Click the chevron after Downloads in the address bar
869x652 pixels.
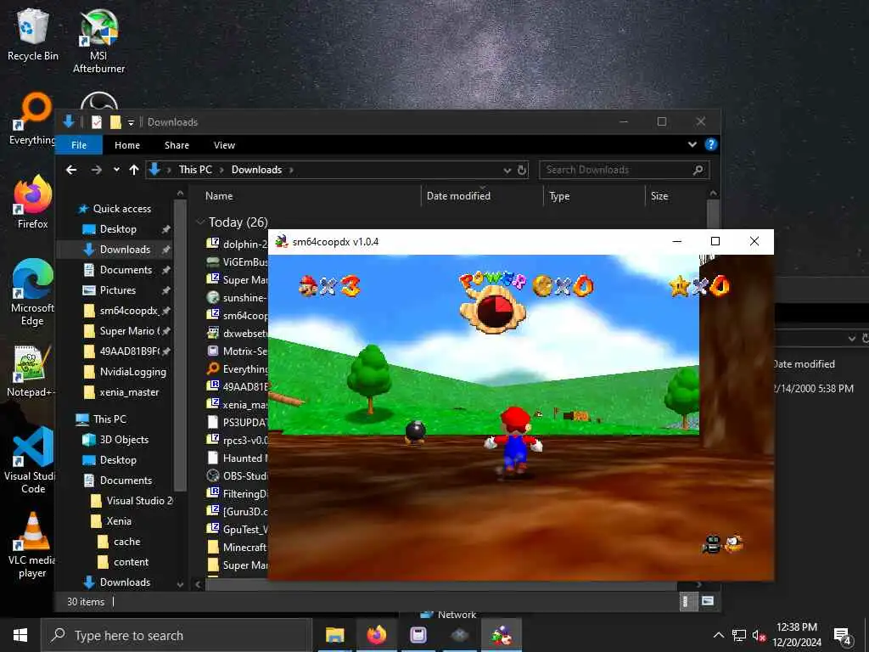pos(292,170)
